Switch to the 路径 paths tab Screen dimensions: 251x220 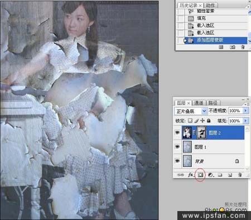click(213, 103)
